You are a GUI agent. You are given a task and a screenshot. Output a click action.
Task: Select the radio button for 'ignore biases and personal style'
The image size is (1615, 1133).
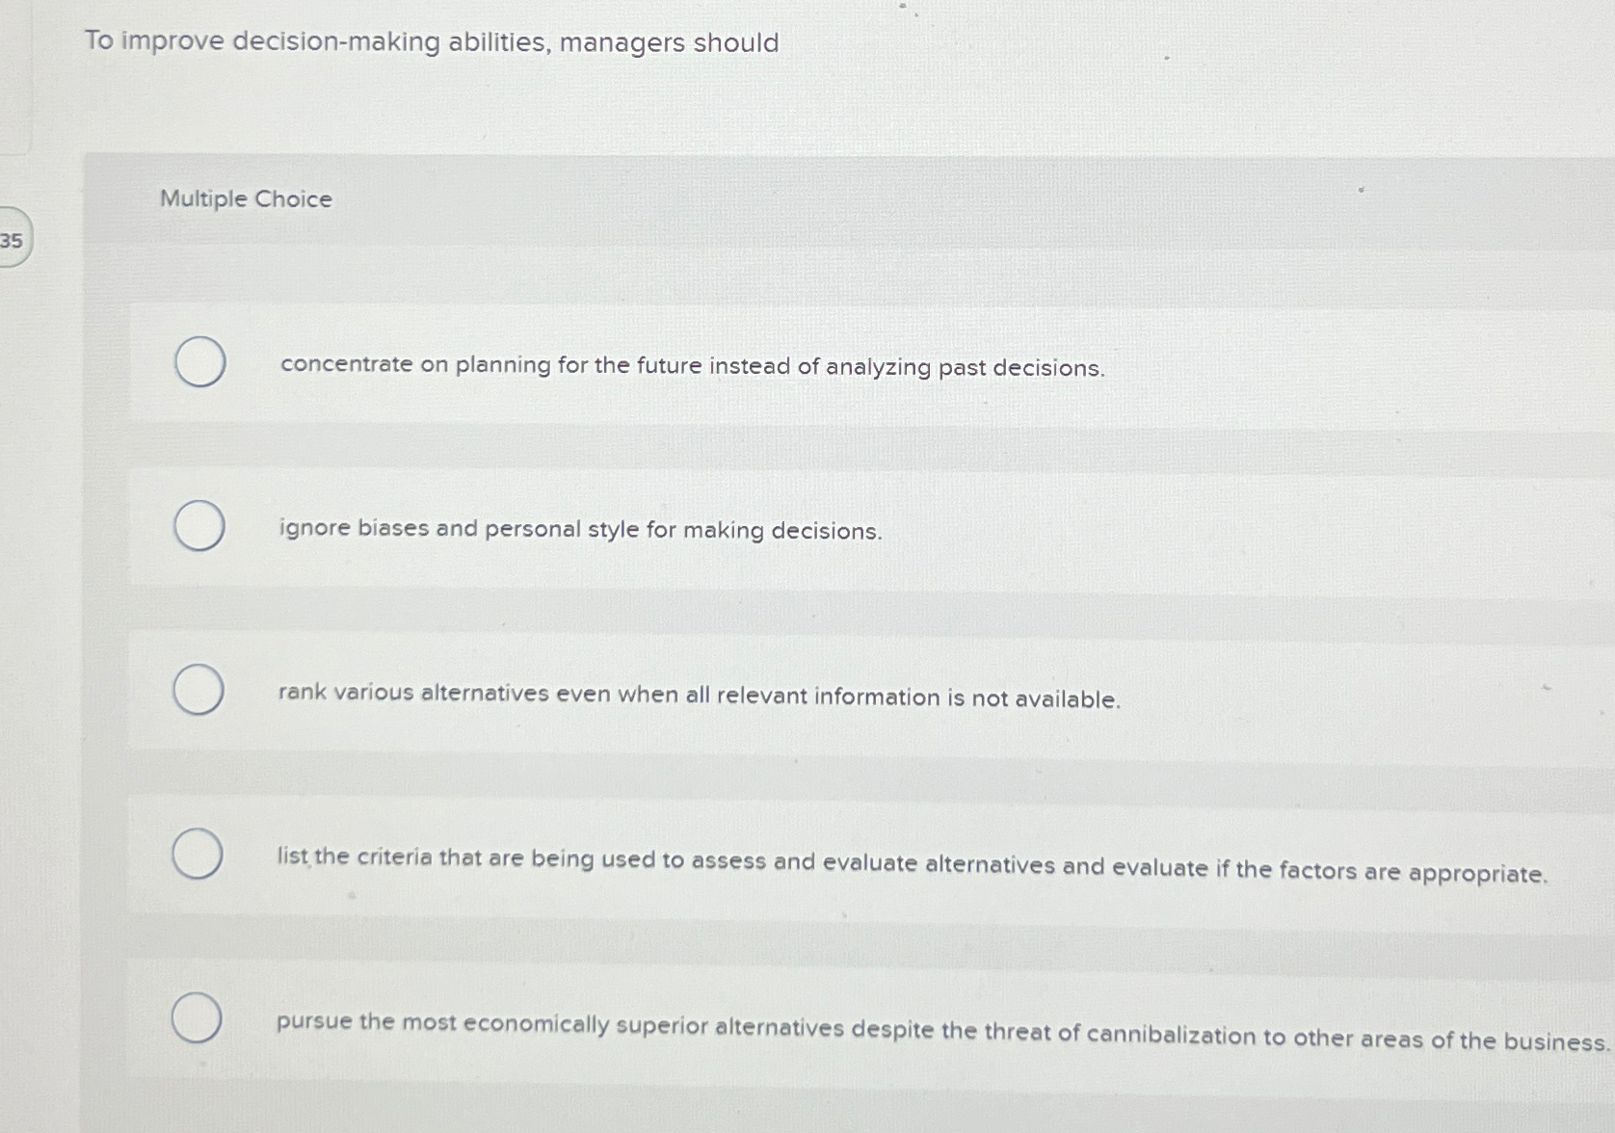tap(198, 525)
